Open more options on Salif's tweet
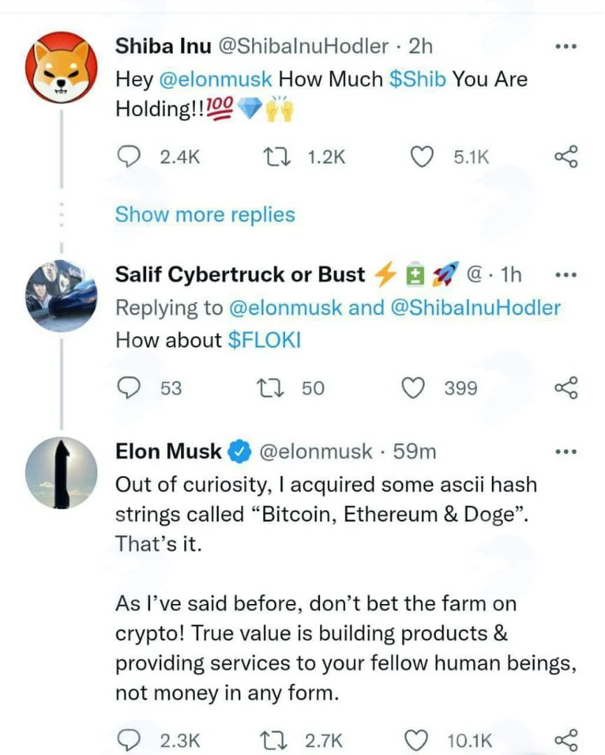The width and height of the screenshot is (605, 755). (x=566, y=275)
